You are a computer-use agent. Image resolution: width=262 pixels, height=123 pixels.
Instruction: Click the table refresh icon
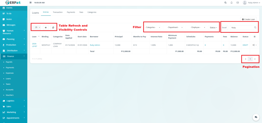point(53,27)
